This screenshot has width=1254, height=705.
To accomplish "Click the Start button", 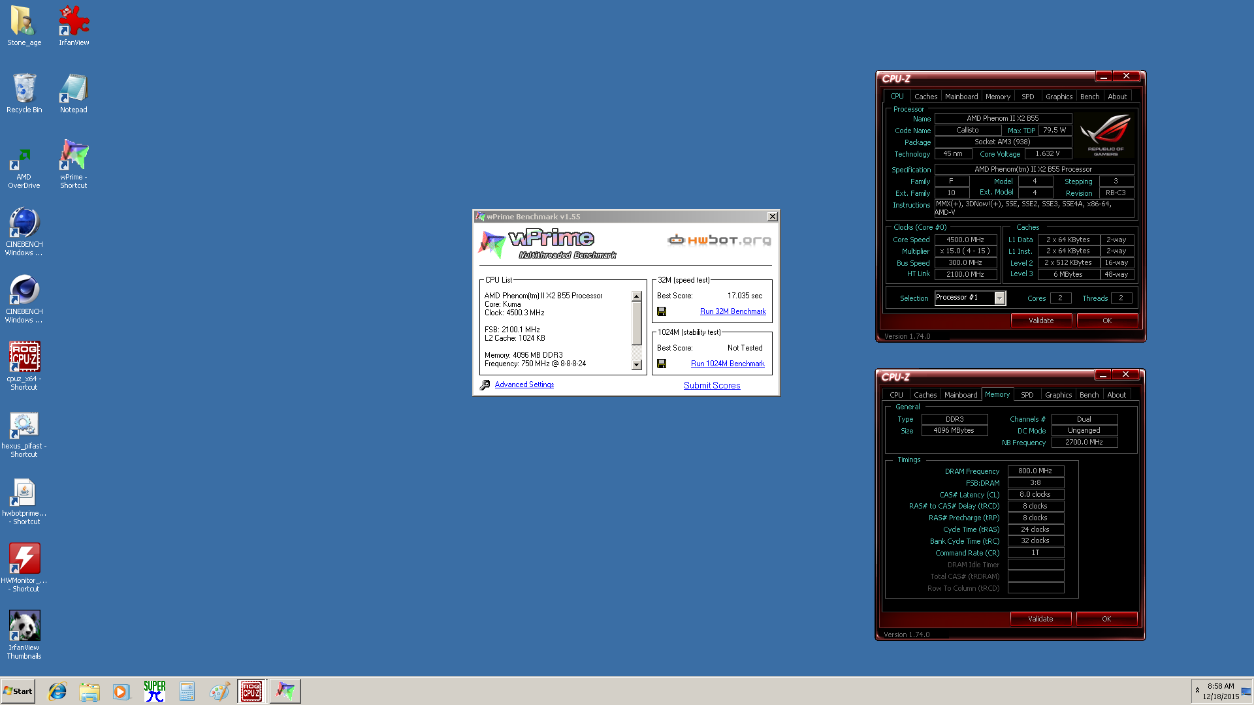I will (x=18, y=691).
